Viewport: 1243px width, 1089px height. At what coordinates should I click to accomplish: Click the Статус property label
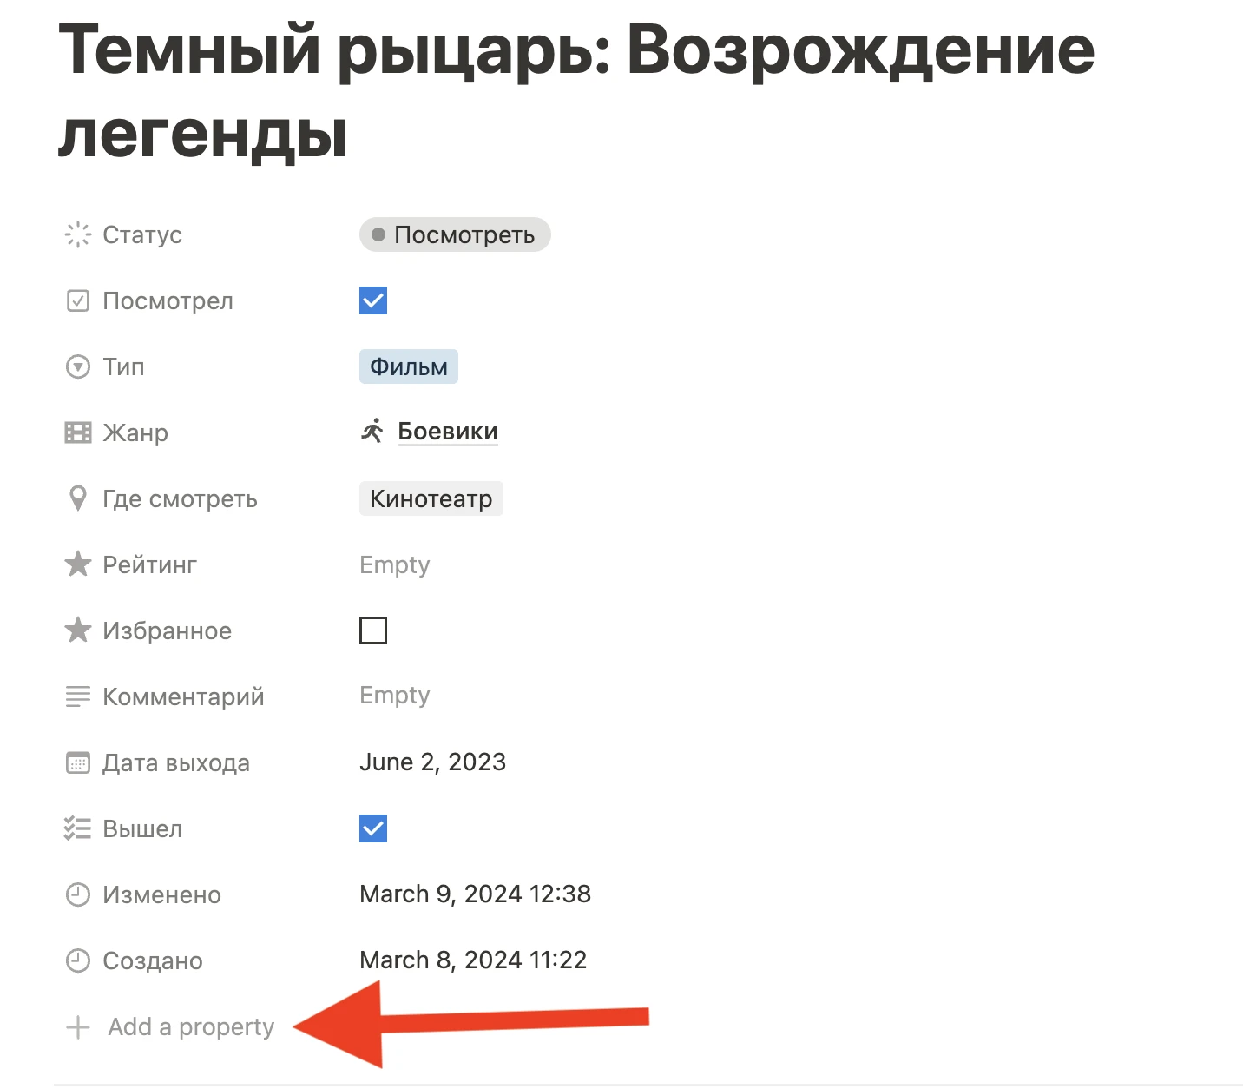pos(142,234)
